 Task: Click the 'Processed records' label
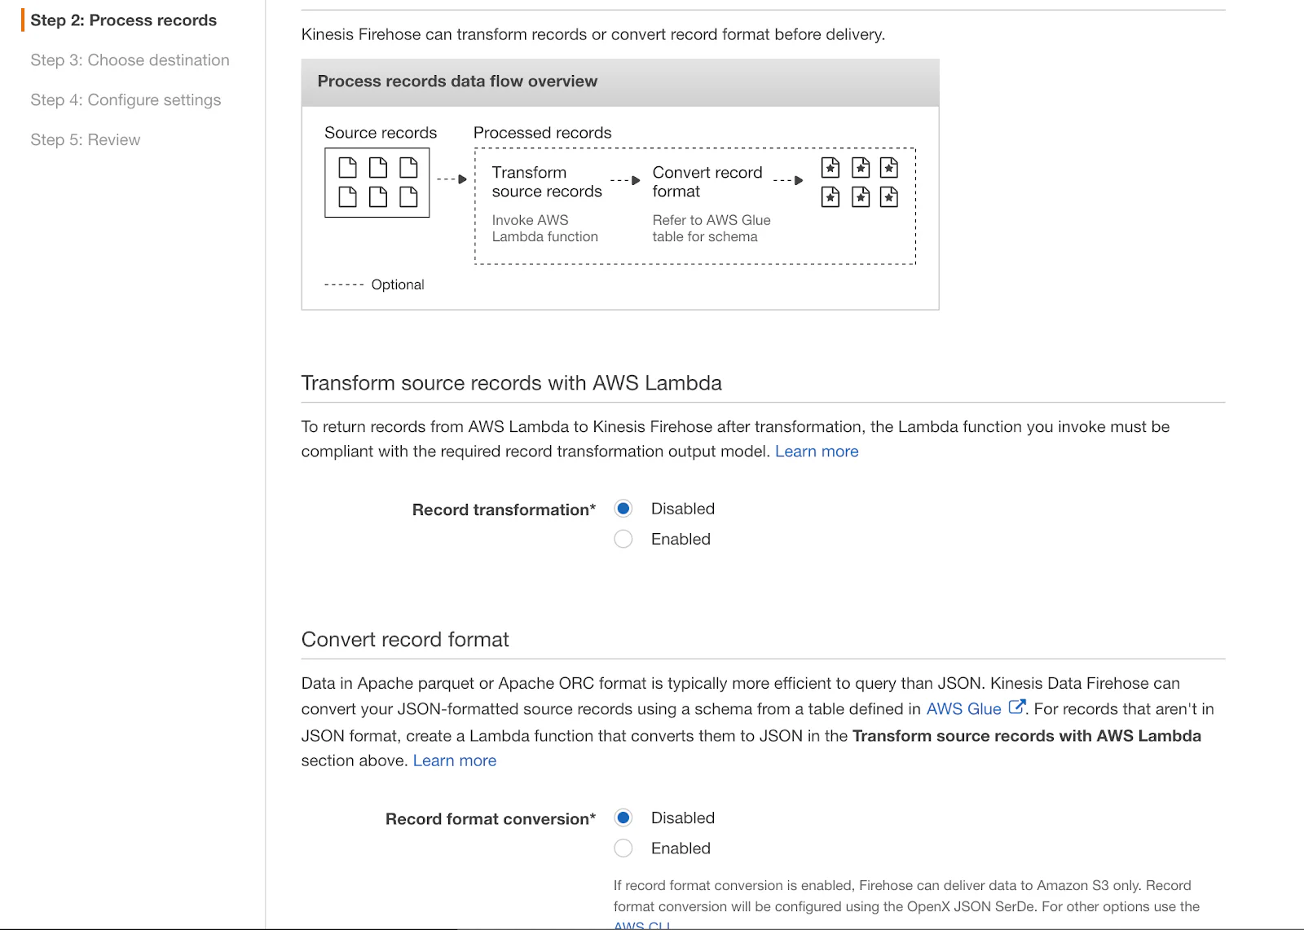coord(543,133)
